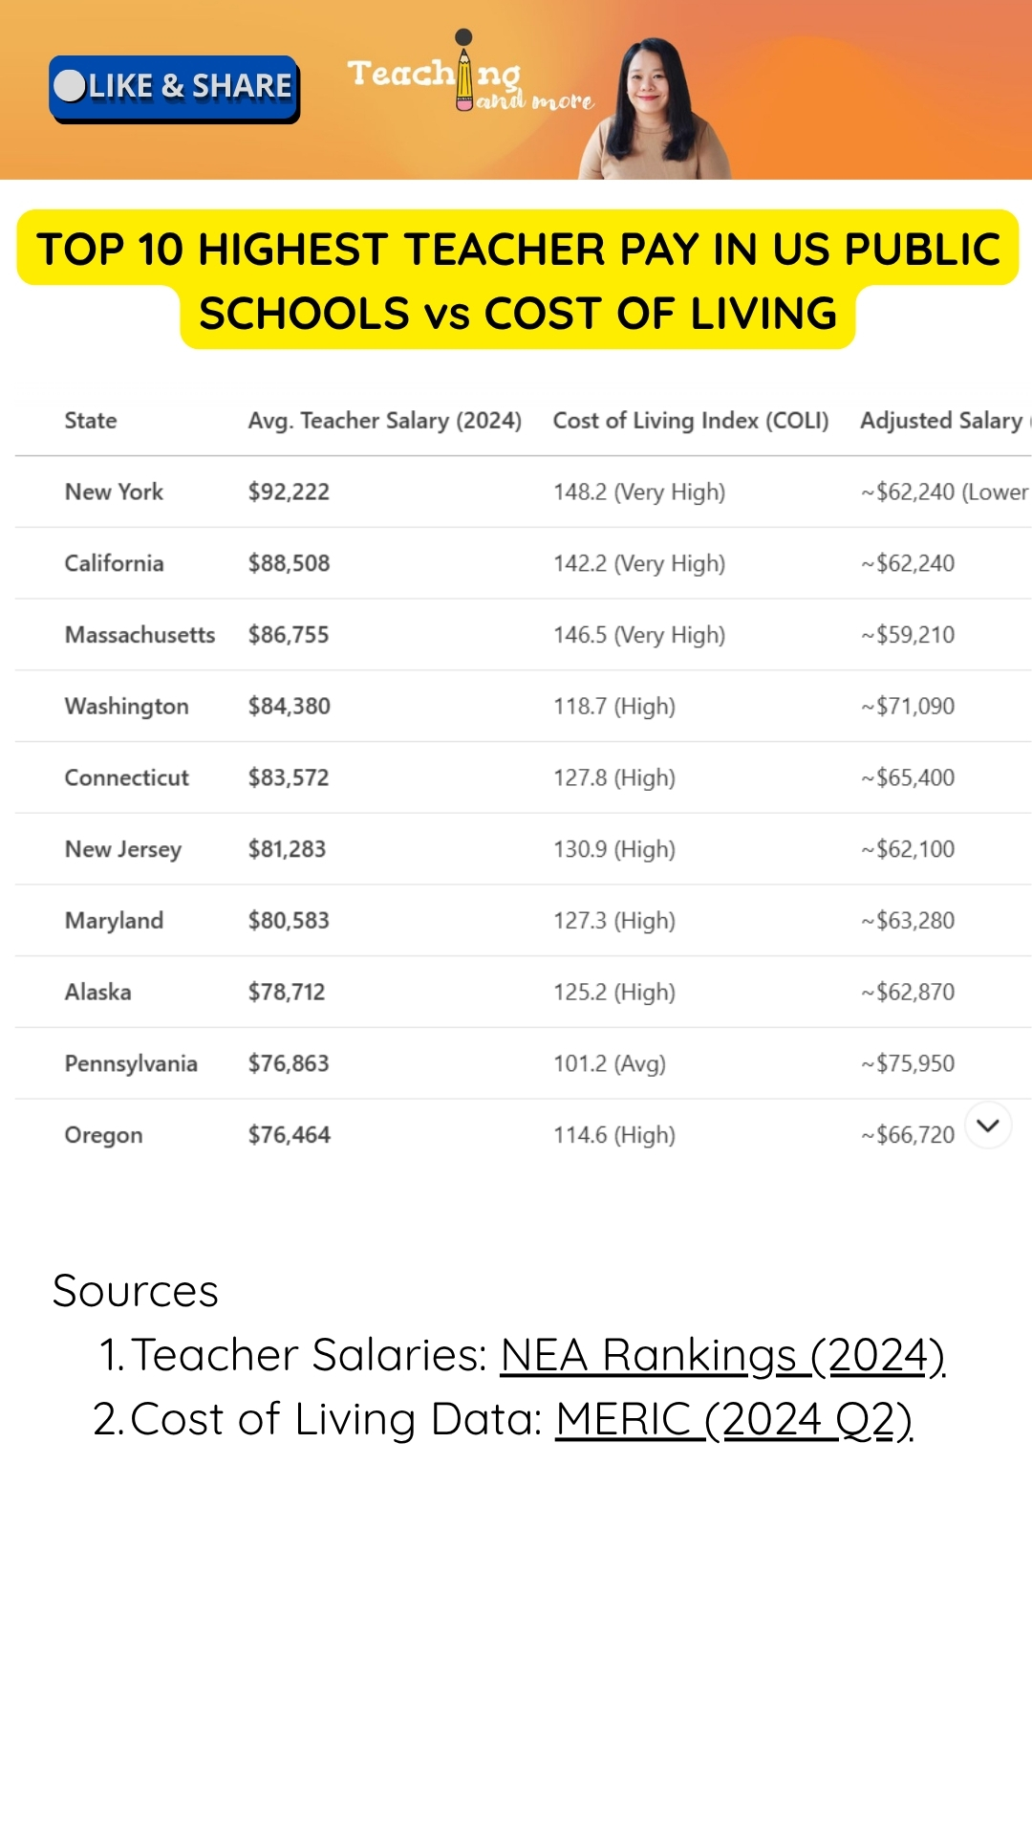Click Pennsylvania's 101.2 (Avg) index cell

(x=610, y=1063)
